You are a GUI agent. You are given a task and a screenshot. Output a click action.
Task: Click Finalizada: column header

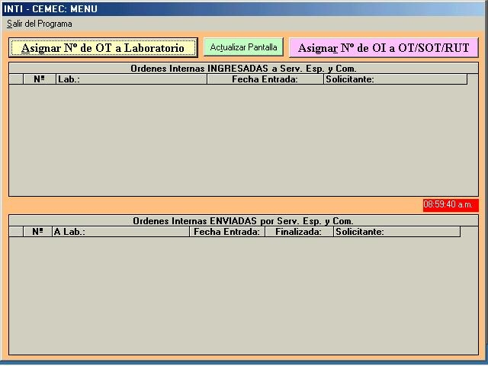coord(299,232)
